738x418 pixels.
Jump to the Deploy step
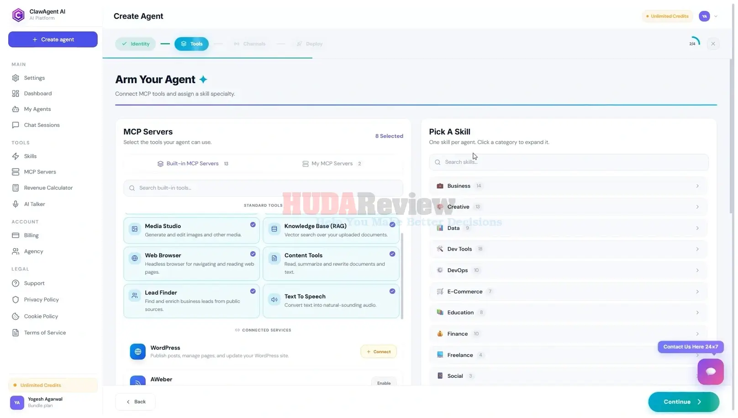coord(310,44)
